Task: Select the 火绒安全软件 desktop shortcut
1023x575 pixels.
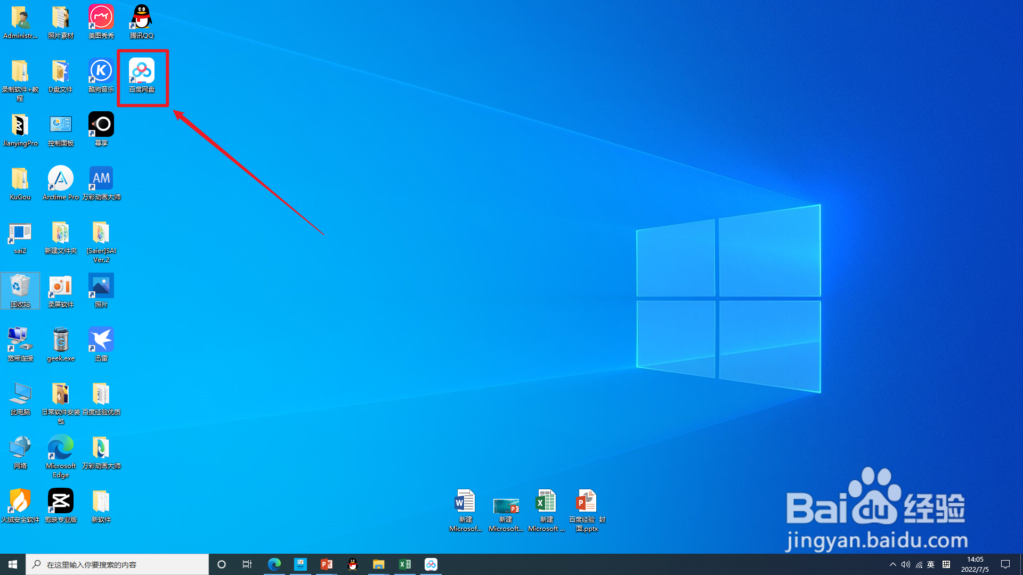Action: point(20,506)
